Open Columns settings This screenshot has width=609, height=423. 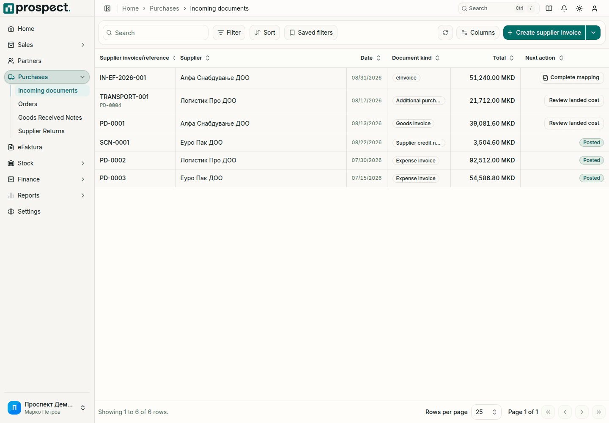pos(478,33)
